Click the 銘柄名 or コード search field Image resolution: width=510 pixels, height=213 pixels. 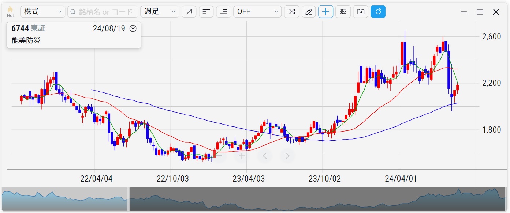coord(103,12)
